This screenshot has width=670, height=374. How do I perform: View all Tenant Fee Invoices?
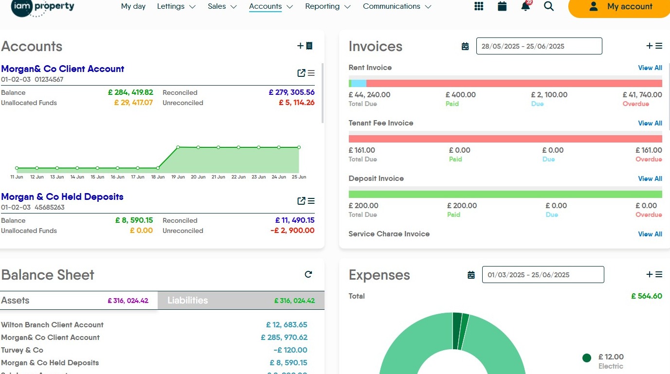[x=650, y=123]
